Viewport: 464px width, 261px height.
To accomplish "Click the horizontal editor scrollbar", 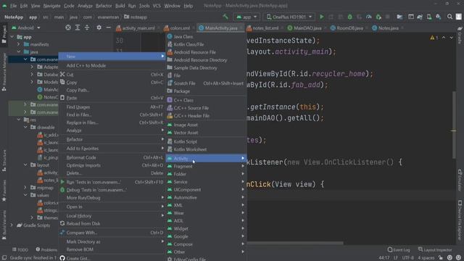I will (295, 244).
